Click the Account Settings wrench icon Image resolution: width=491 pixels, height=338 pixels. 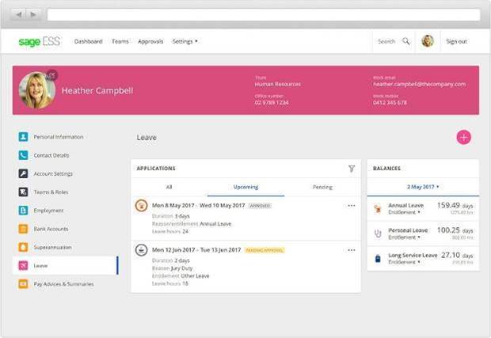tap(23, 173)
